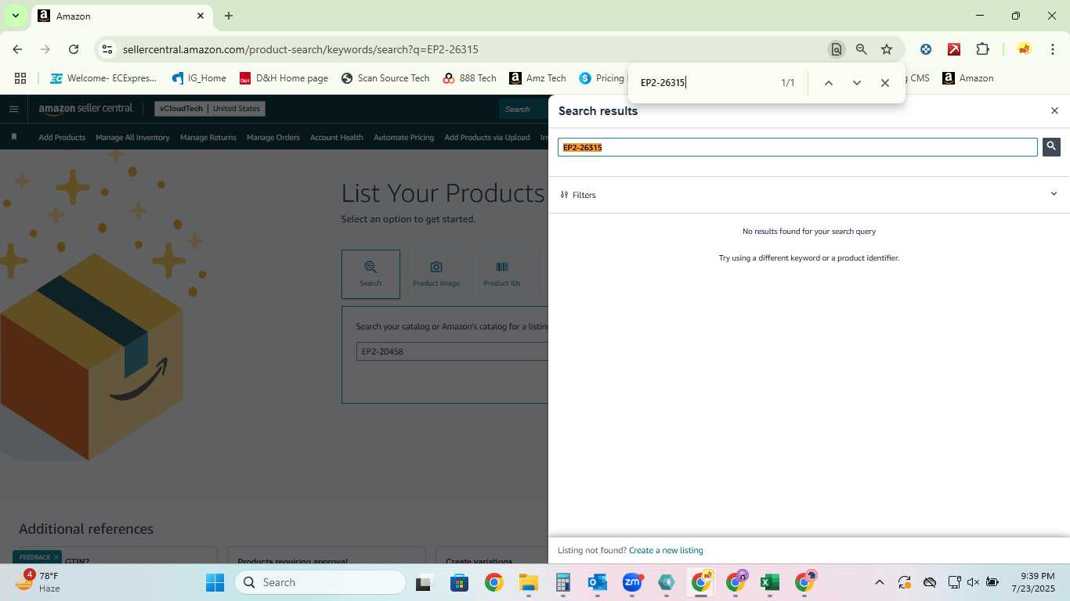Screen dimensions: 1070x601
Task: Open the bookmarks apps grid icon
Action: pyautogui.click(x=20, y=78)
